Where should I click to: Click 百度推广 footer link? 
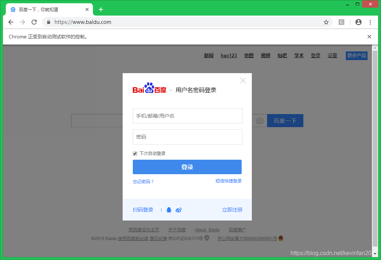pyautogui.click(x=237, y=230)
